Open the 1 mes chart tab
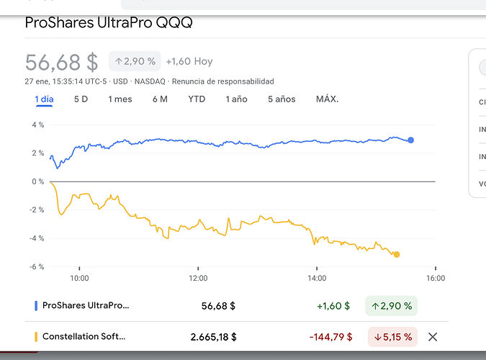This screenshot has height=360, width=486. click(x=120, y=99)
